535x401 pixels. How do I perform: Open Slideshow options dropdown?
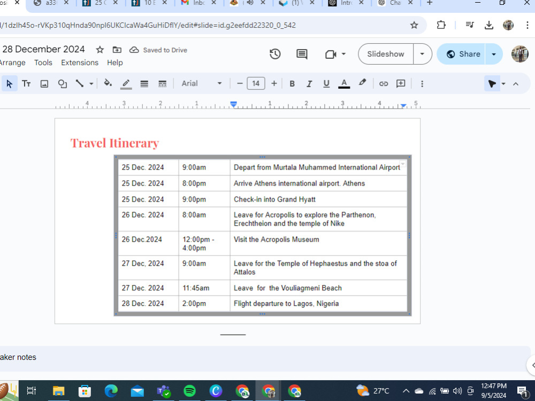[423, 54]
